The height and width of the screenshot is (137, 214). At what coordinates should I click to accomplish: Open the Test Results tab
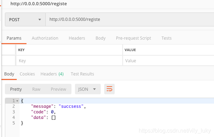point(82,74)
